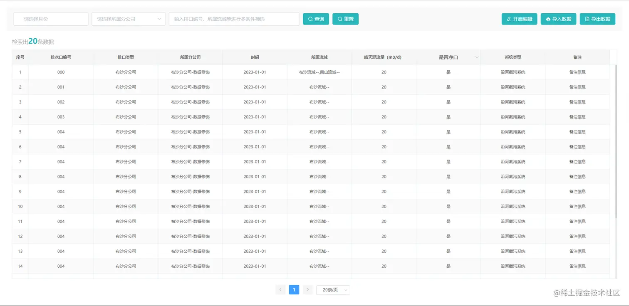This screenshot has width=629, height=306.
Task: Select the 排水口编号 cell reading 003
Action: click(x=61, y=117)
